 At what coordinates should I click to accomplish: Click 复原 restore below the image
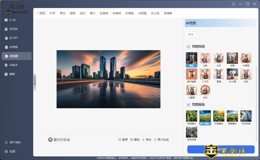(x=123, y=140)
